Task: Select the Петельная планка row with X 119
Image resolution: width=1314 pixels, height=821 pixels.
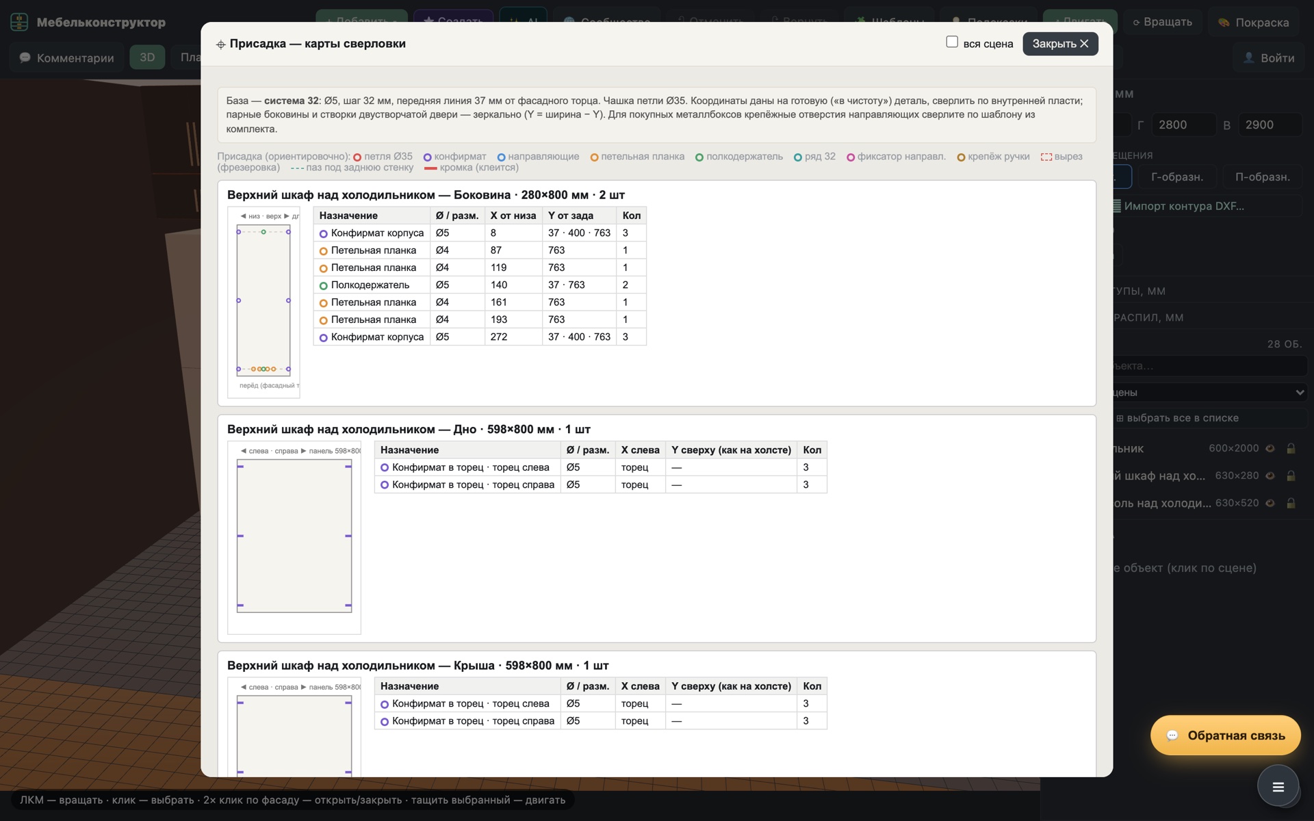Action: coord(480,268)
